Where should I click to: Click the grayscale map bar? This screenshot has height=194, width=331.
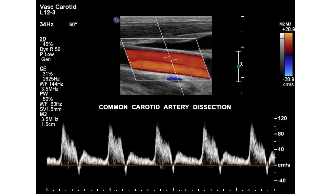click(x=282, y=54)
